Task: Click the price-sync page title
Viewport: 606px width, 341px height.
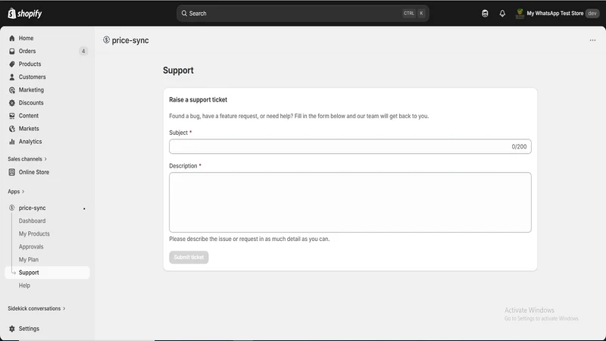Action: [x=130, y=40]
